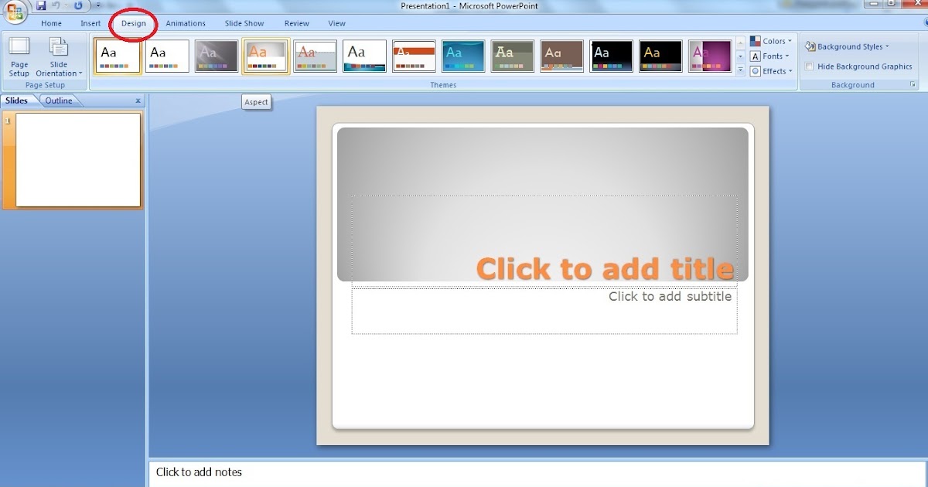928x487 pixels.
Task: Close the Slides/Outline pane
Action: click(138, 100)
